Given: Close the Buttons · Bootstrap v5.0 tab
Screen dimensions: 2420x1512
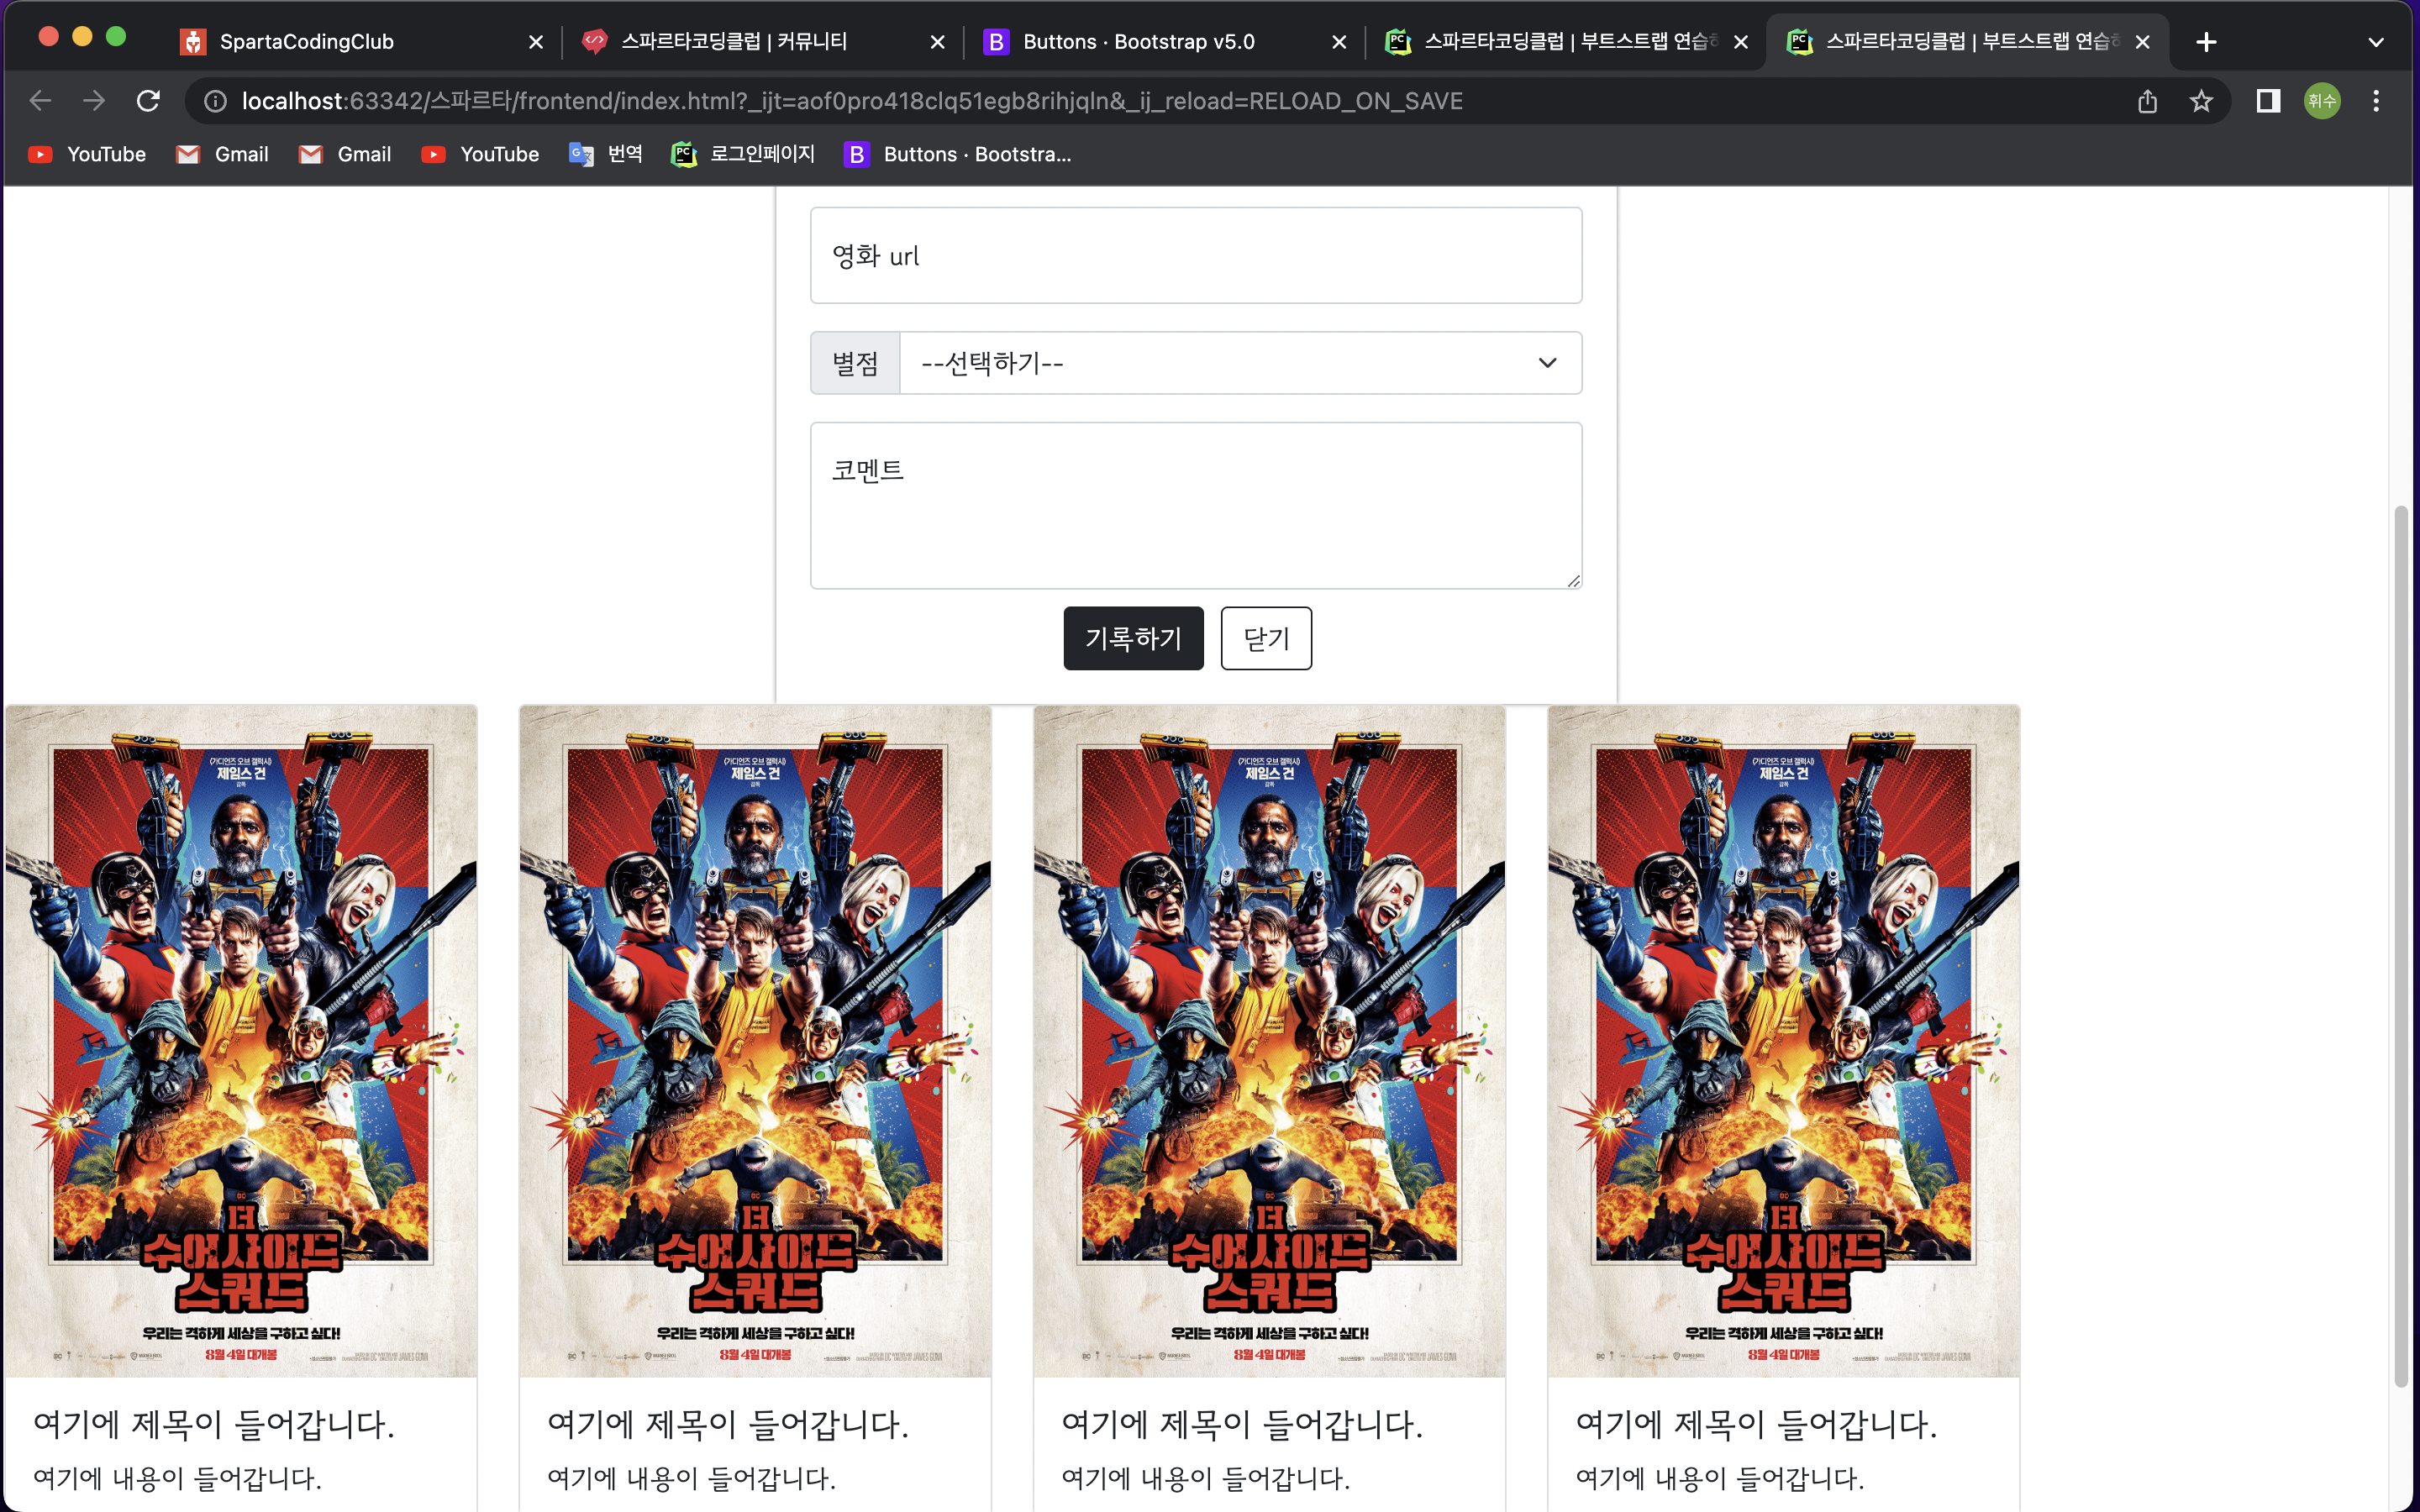Looking at the screenshot, I should click(1339, 42).
